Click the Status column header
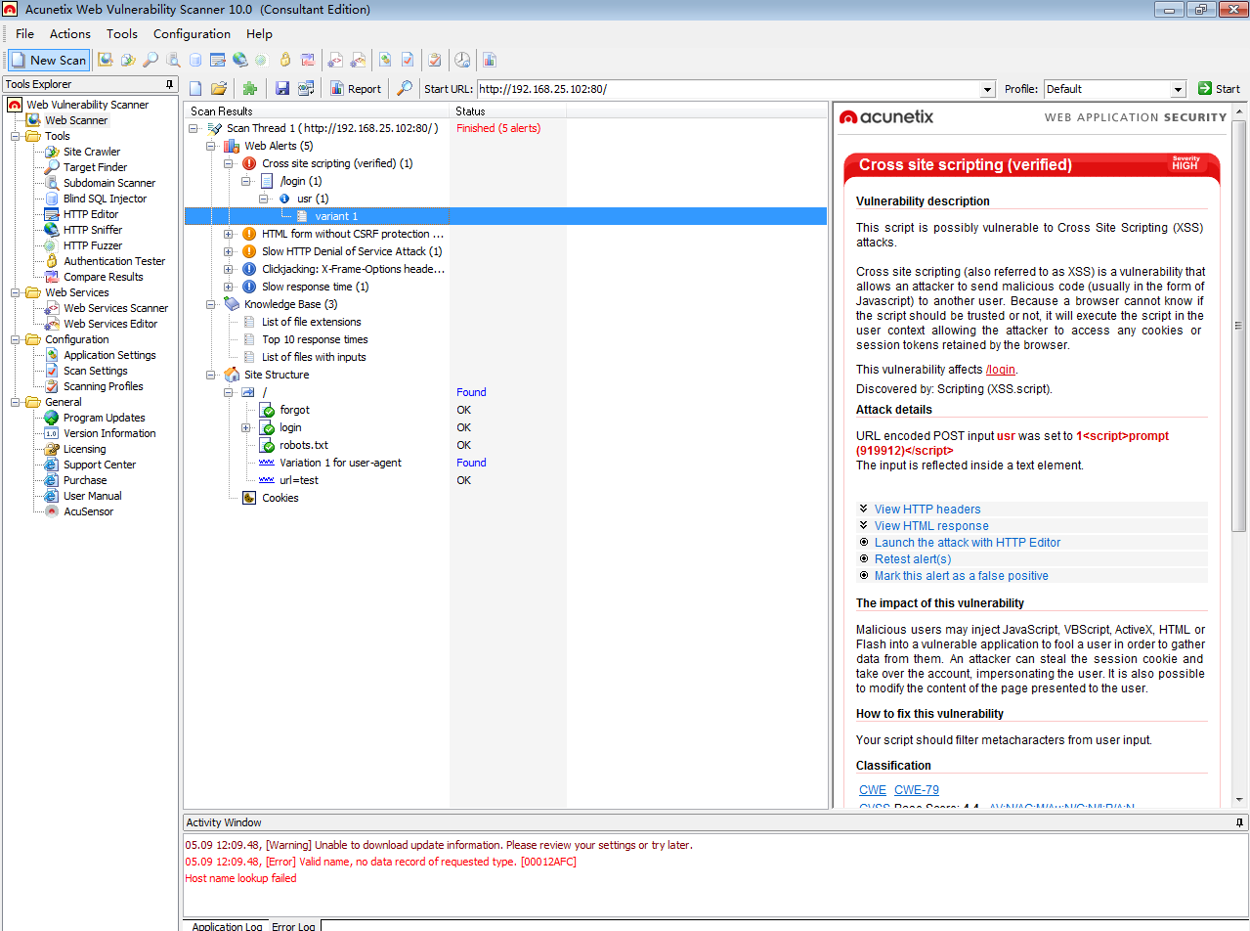Screen dimensions: 1250x931 coord(508,111)
